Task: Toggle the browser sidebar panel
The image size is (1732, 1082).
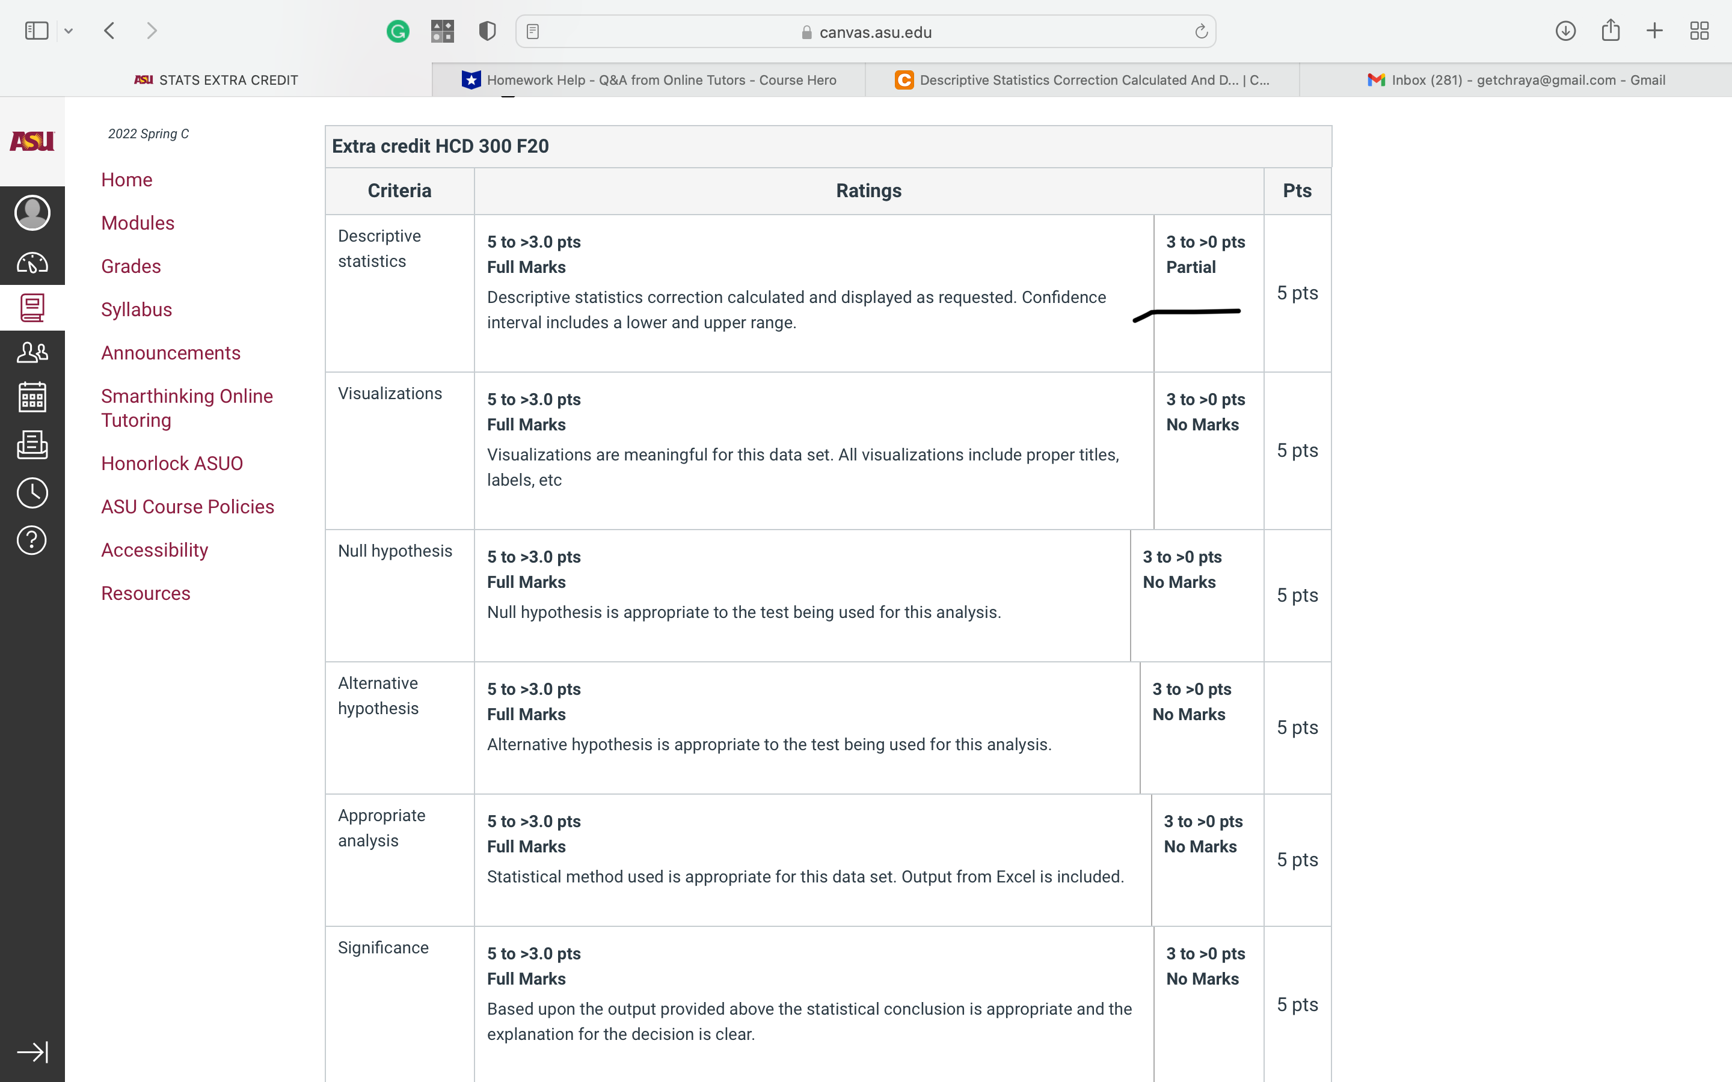Action: (36, 30)
